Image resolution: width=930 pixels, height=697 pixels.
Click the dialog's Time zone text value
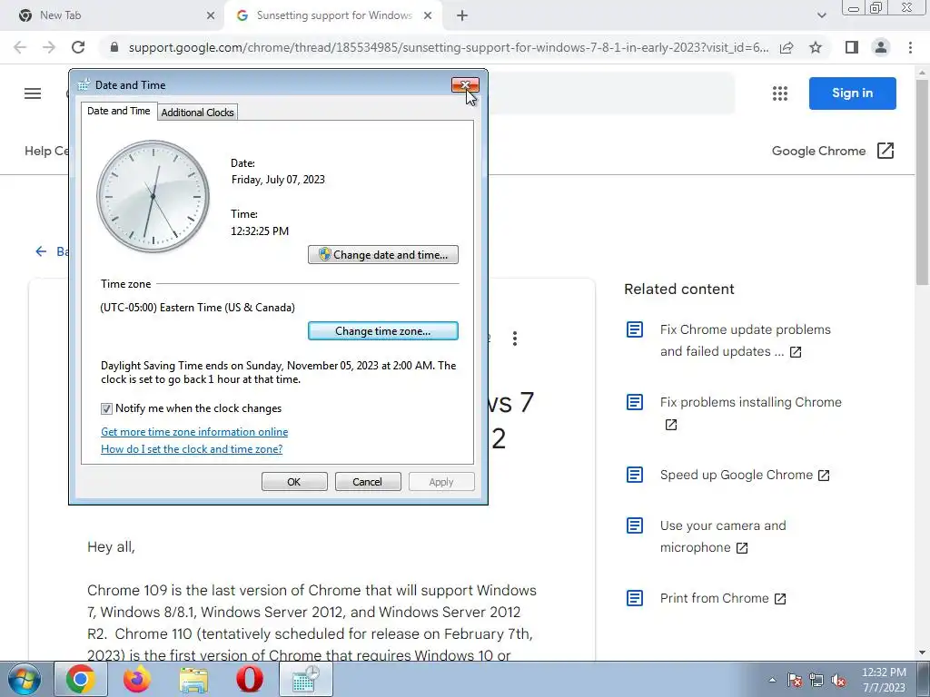coord(197,308)
